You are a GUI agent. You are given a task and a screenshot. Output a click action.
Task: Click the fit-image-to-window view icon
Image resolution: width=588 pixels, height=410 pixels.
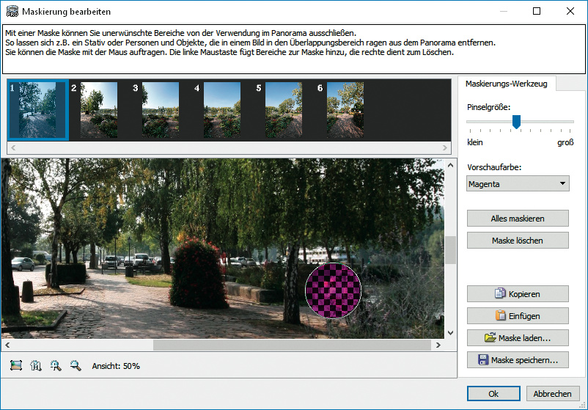tap(16, 365)
